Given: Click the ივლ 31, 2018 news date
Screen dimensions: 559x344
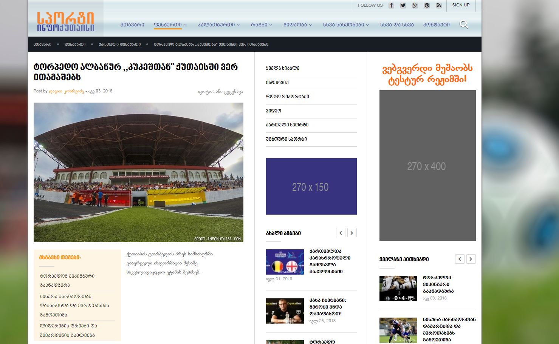Looking at the screenshot, I should (279, 279).
